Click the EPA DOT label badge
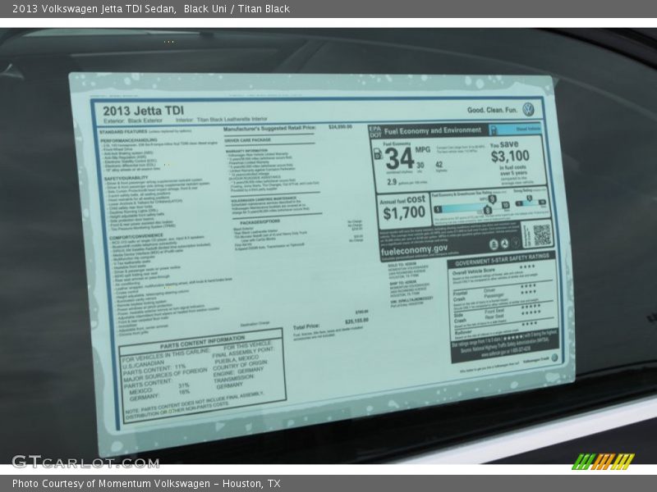 click(x=375, y=132)
